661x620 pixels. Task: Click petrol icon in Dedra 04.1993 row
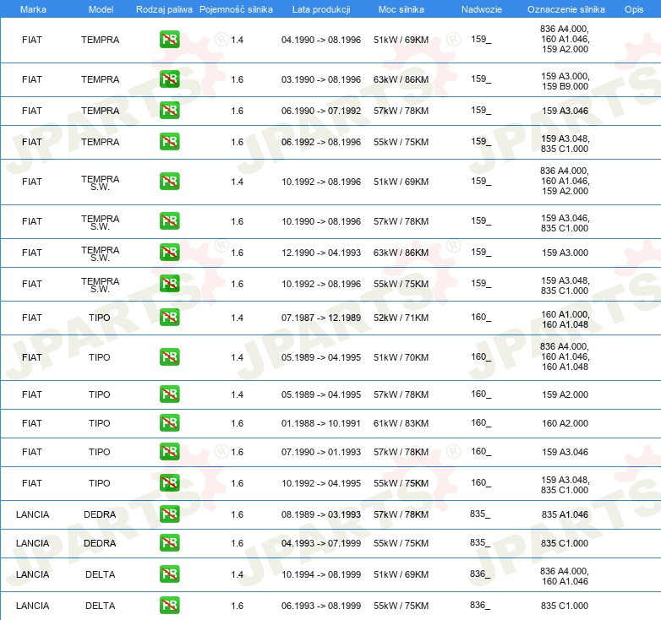(169, 543)
